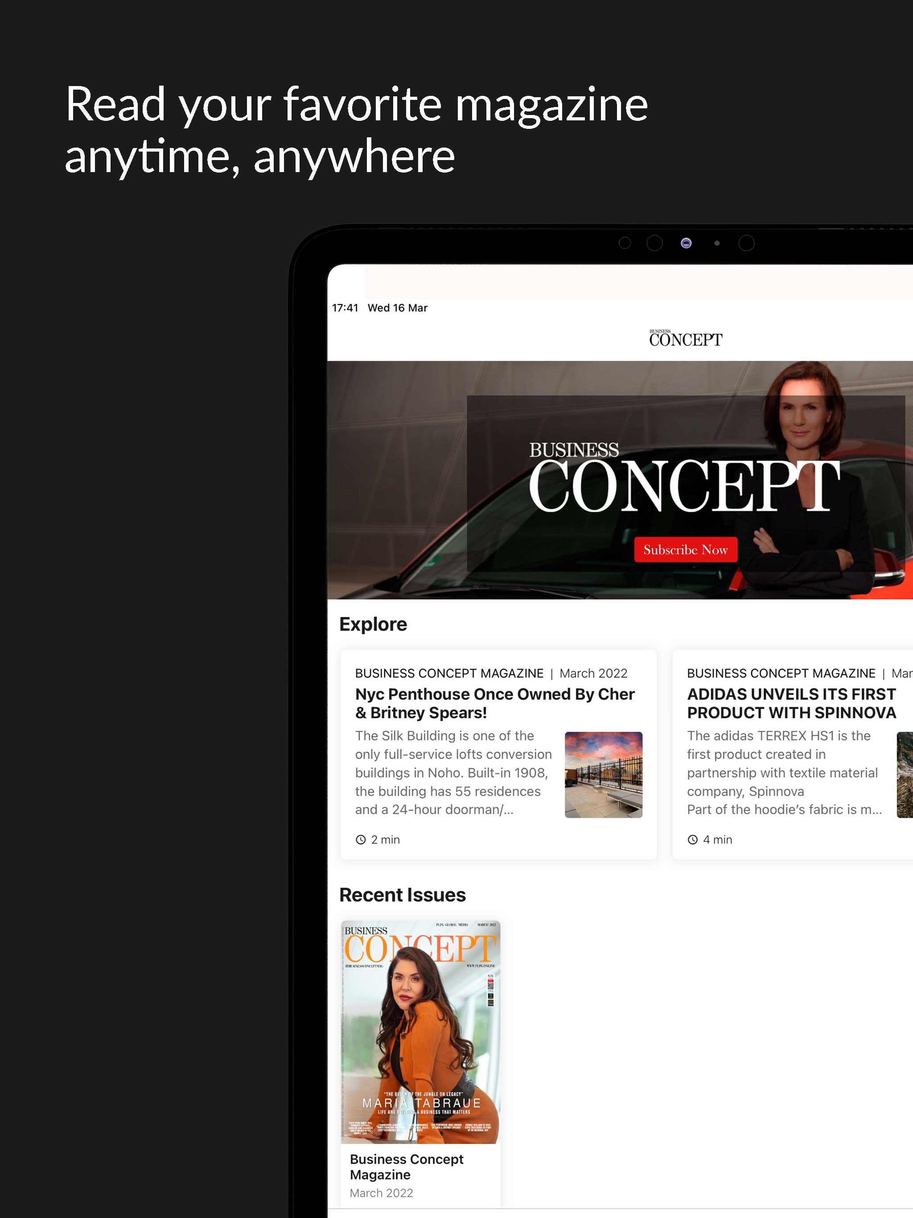Click the 17:41 status bar time
The image size is (913, 1218).
pyautogui.click(x=345, y=308)
